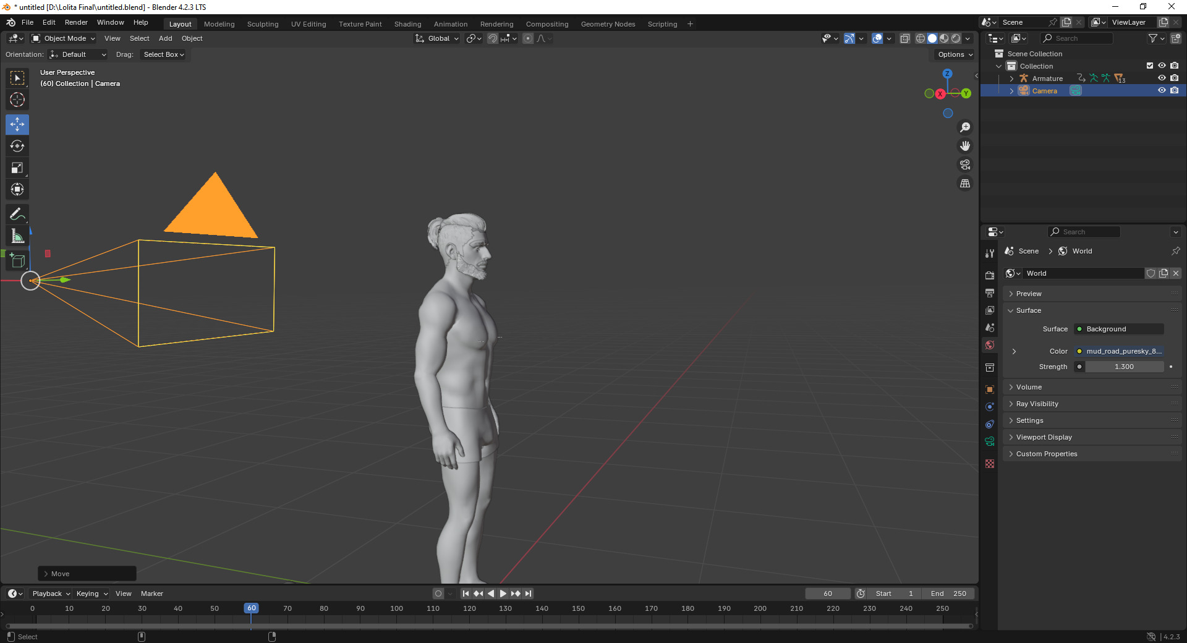Click the pan hand viewport icon
This screenshot has height=643, width=1187.
965,146
